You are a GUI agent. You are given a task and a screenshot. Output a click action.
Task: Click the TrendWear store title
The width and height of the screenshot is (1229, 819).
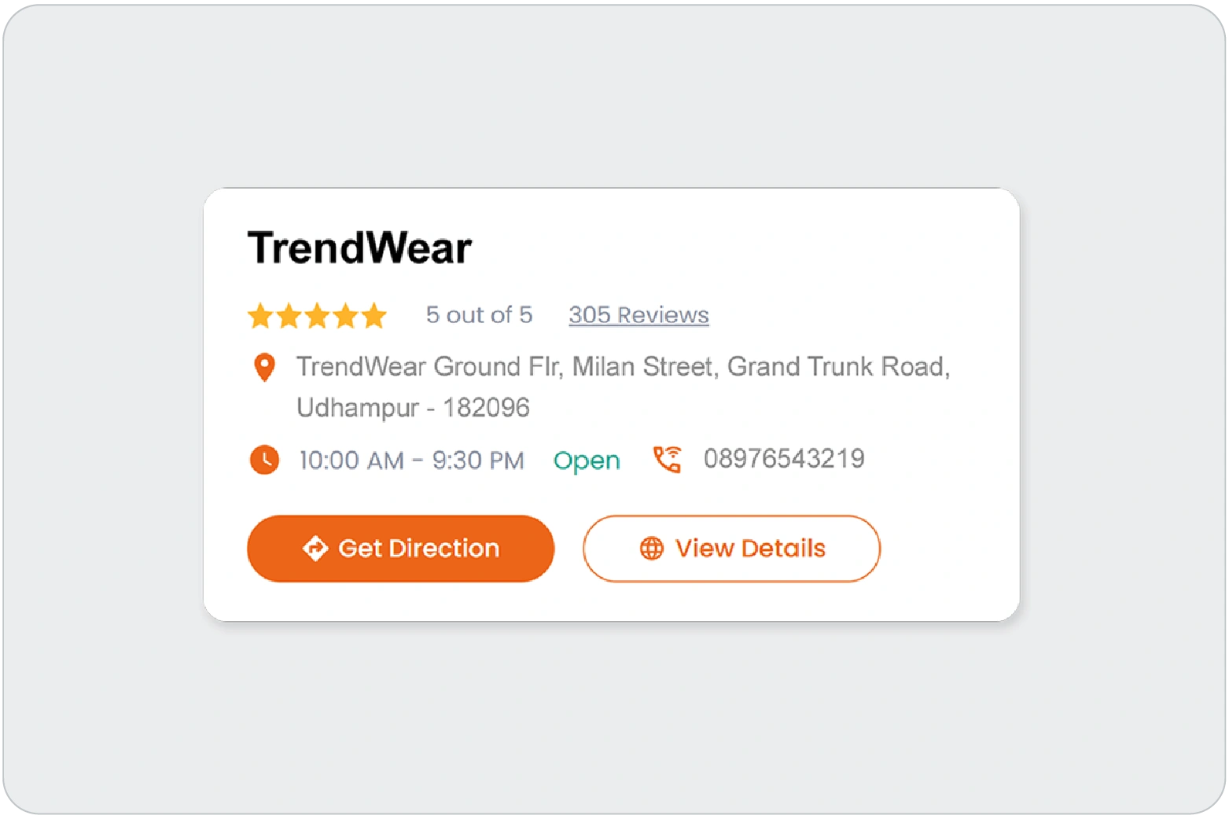[x=359, y=248]
